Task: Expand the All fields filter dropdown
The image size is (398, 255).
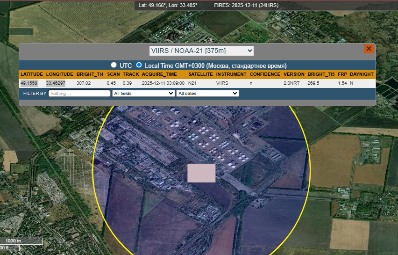Action: pos(143,94)
